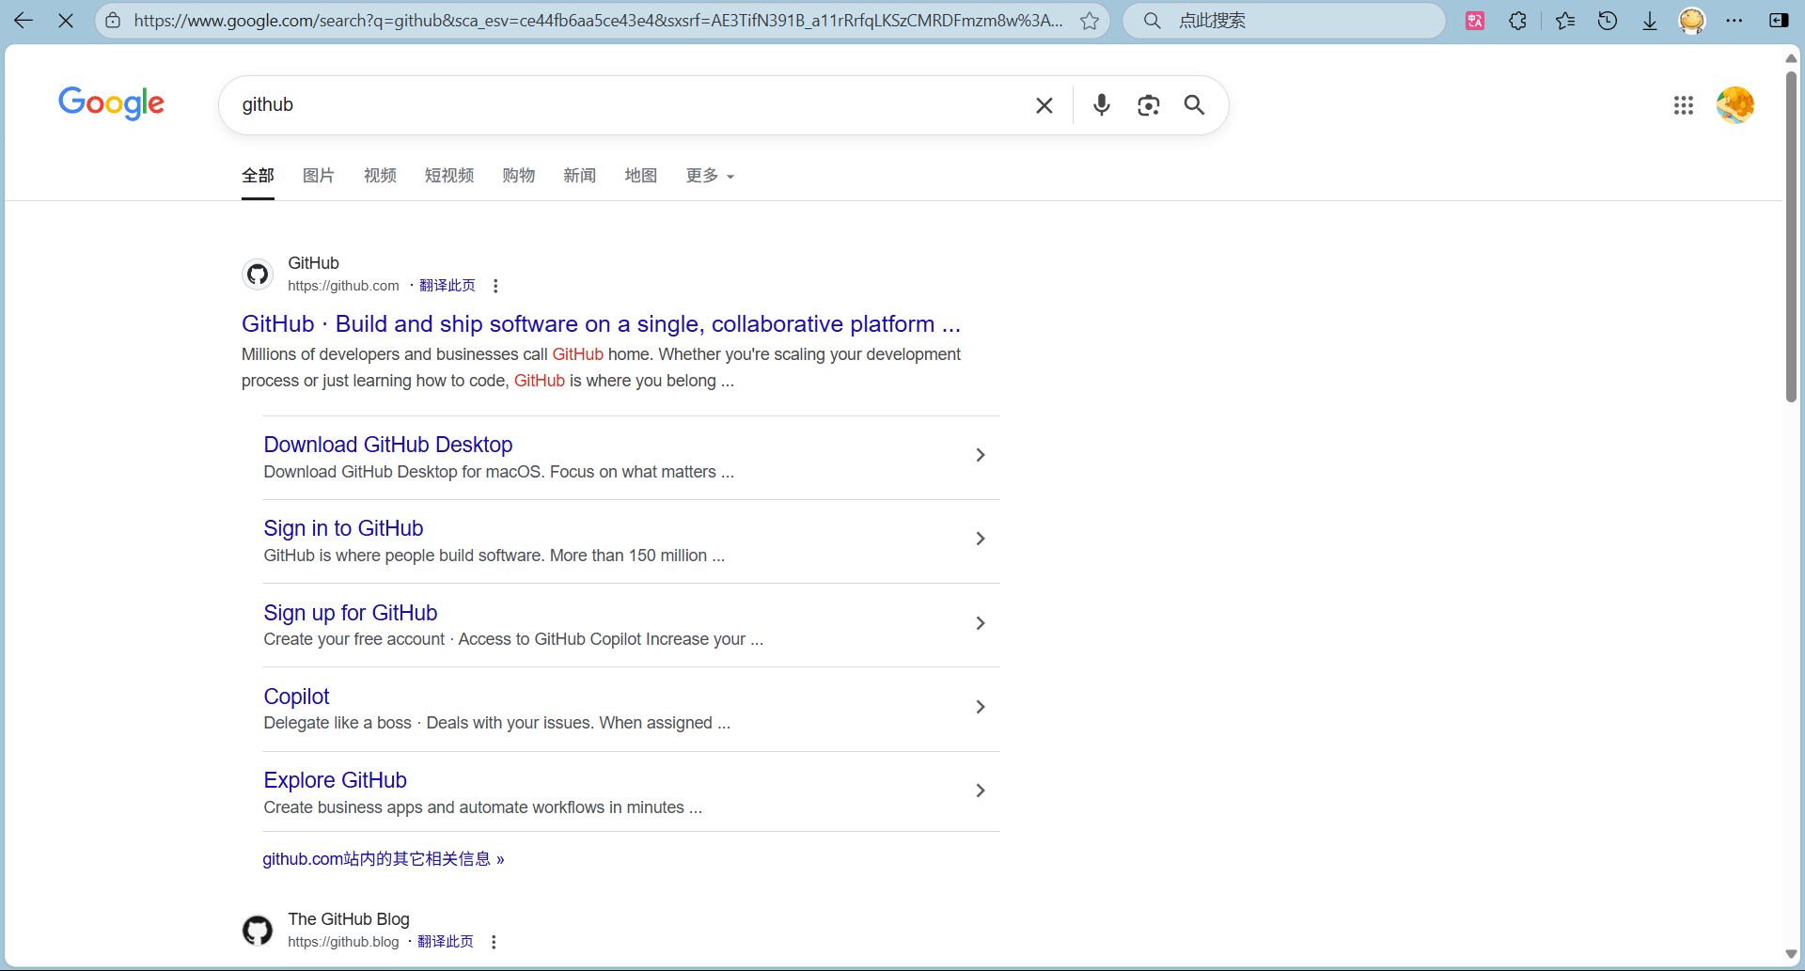Open Copilot link
Image resolution: width=1805 pixels, height=971 pixels.
(297, 697)
